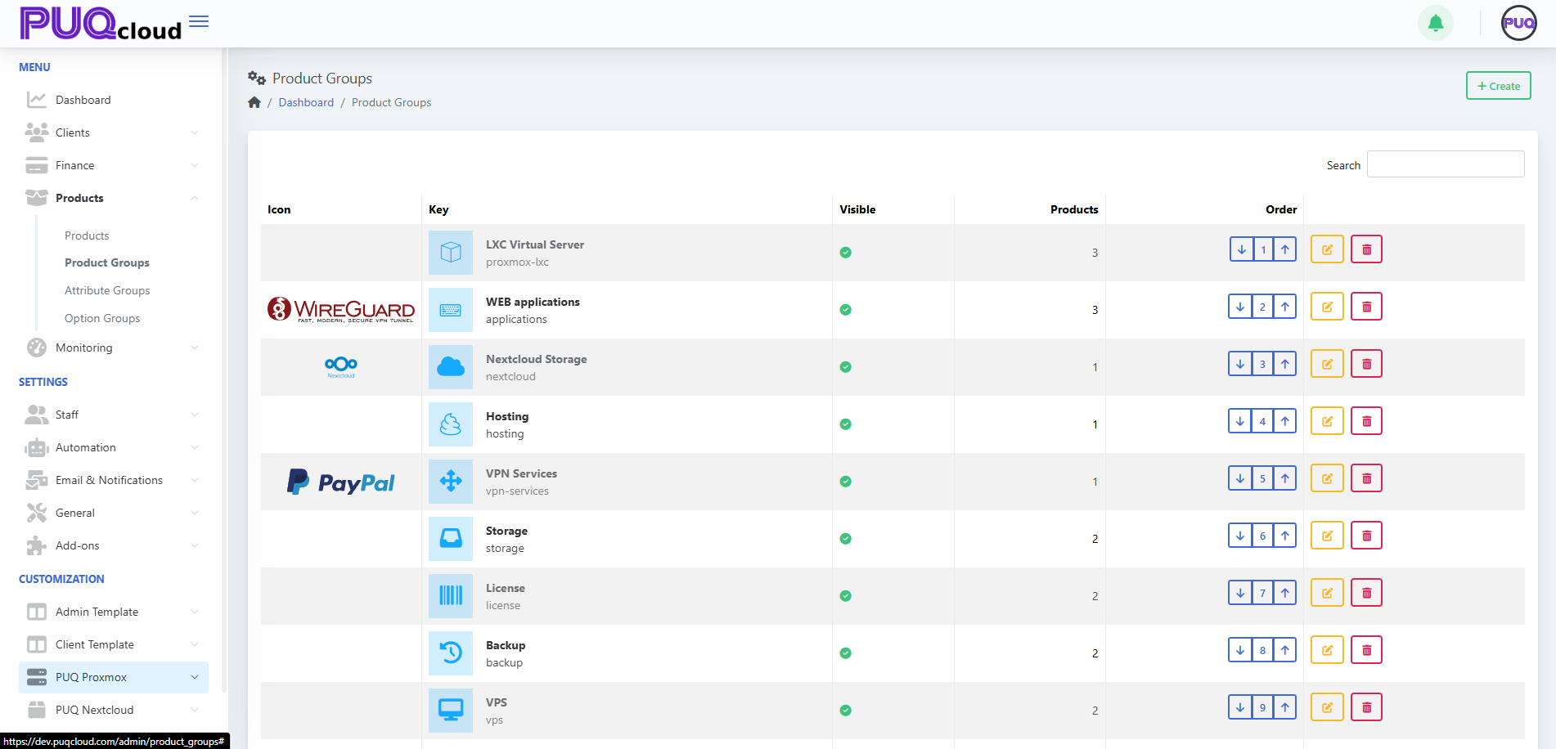Delete the Nextcloud Storage group
The image size is (1556, 749).
pyautogui.click(x=1366, y=364)
